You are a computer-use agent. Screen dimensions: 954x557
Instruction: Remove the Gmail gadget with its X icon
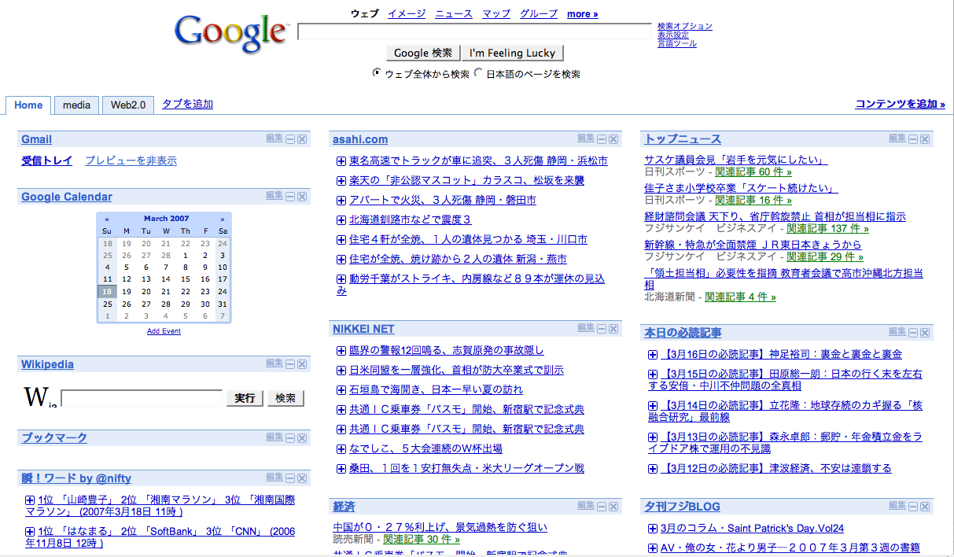(x=302, y=139)
